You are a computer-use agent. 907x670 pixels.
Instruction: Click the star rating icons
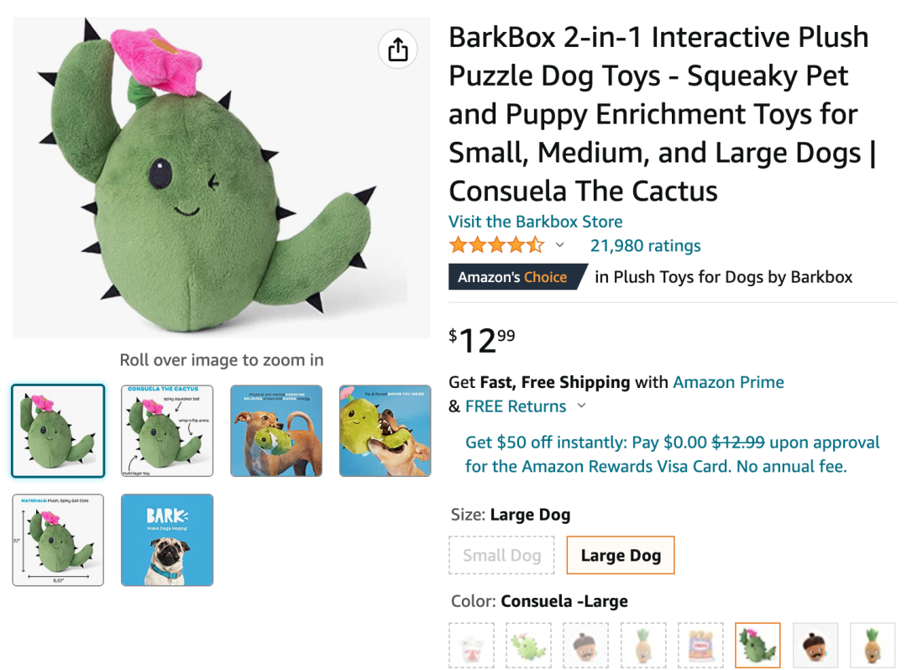pos(496,245)
